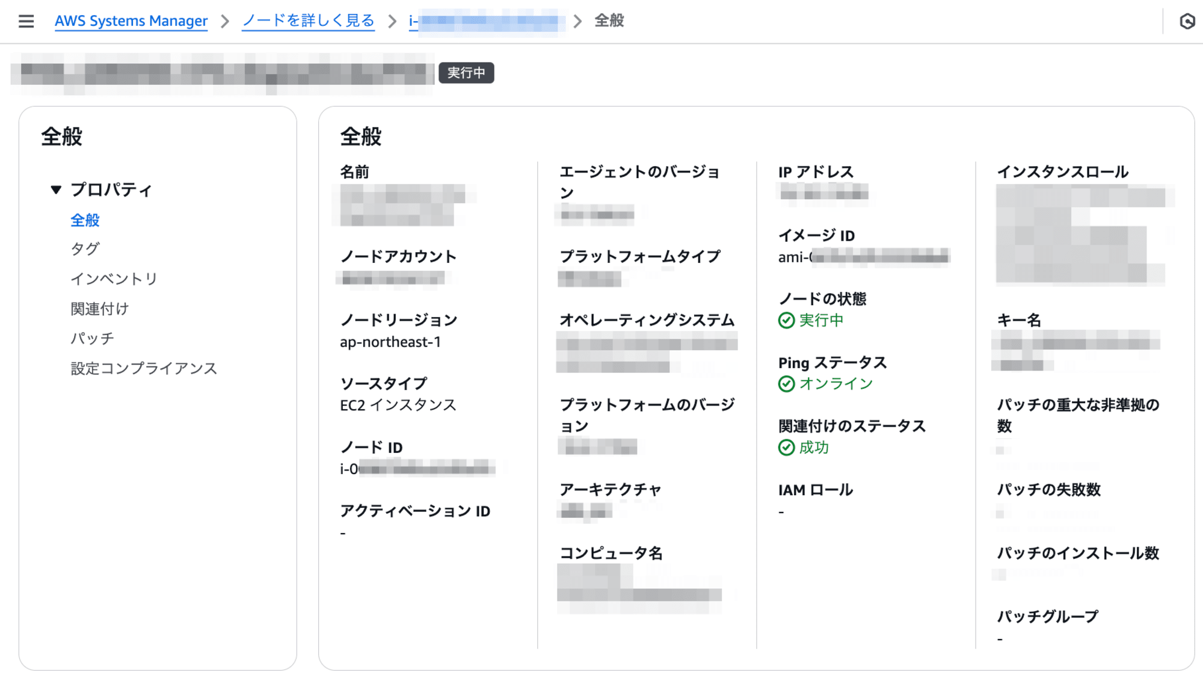Select 全般 in the sidebar
1203x678 pixels.
85,220
